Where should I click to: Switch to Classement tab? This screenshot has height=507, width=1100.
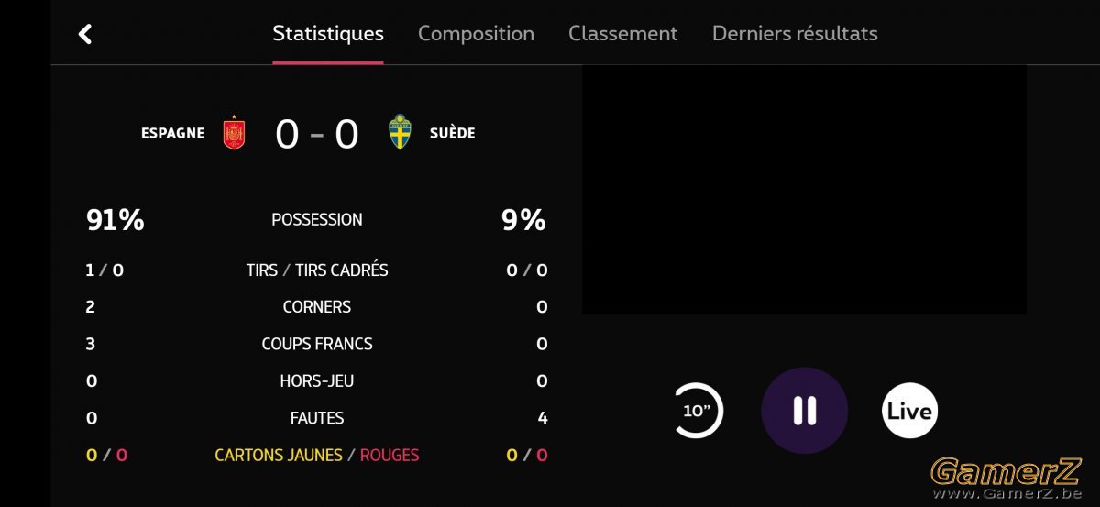(622, 34)
